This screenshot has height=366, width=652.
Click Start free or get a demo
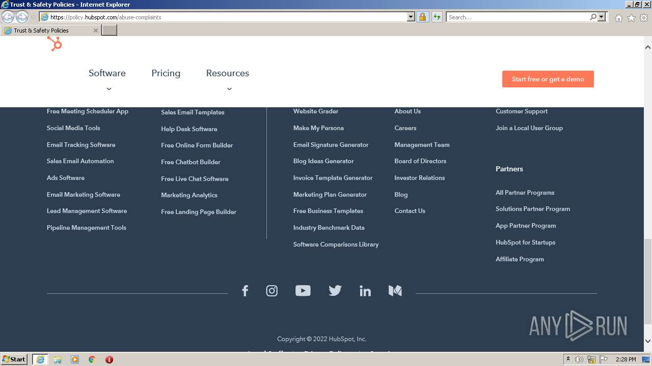click(x=548, y=79)
